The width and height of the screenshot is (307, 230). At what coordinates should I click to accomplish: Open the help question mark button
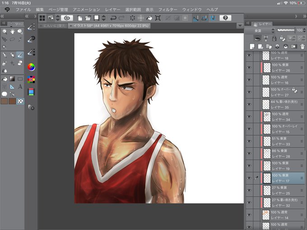click(225, 18)
